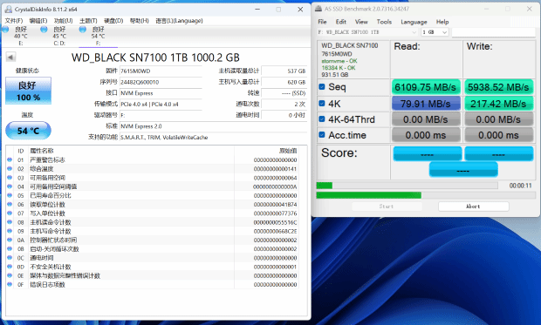Uncheck the Seq test checkbox
541x325 pixels.
coord(322,87)
